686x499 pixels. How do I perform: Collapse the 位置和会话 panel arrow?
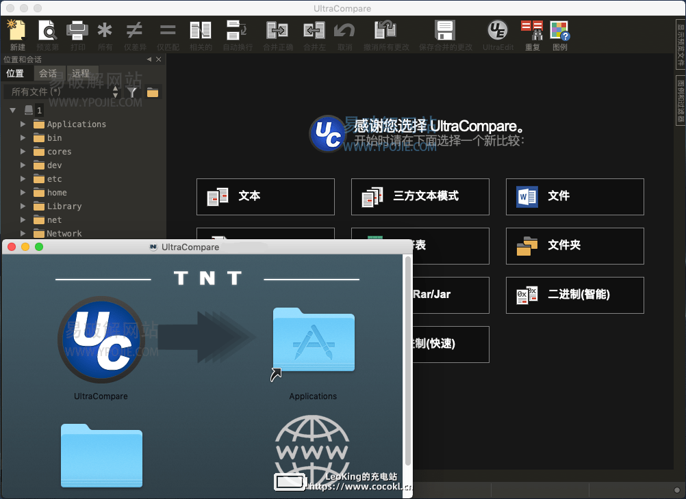tap(149, 59)
